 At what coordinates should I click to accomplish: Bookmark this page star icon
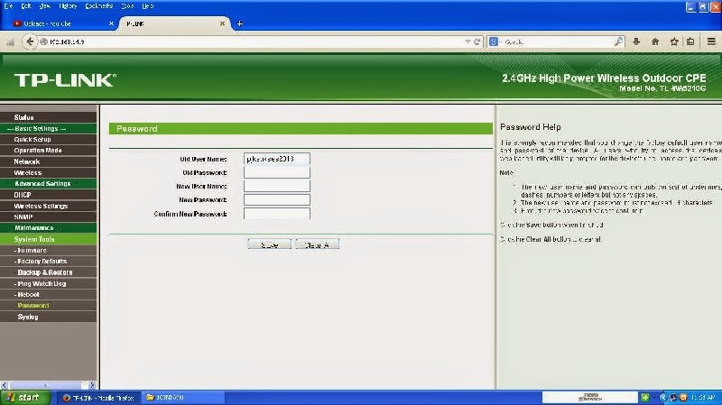coord(674,41)
